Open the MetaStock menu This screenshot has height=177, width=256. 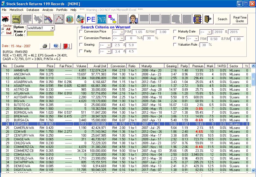click(x=16, y=10)
